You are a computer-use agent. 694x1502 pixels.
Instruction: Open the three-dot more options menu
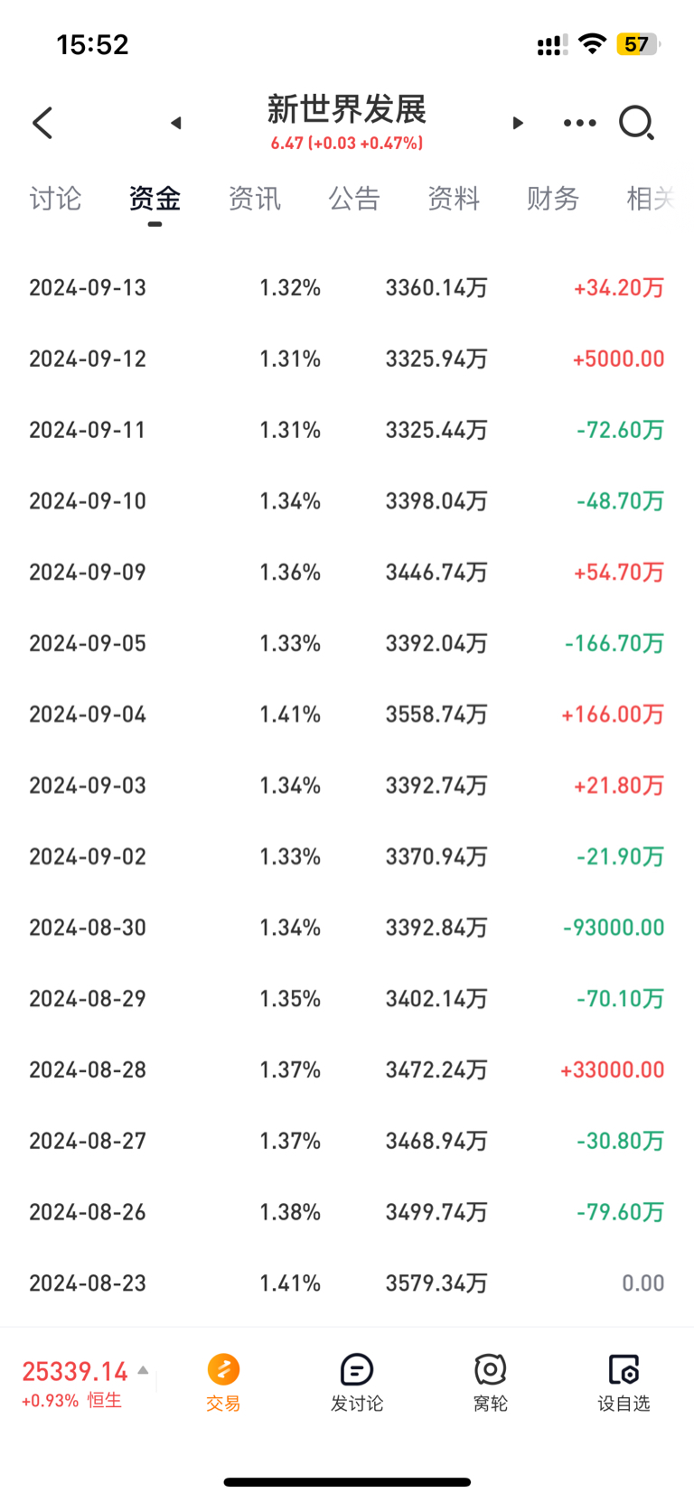580,123
